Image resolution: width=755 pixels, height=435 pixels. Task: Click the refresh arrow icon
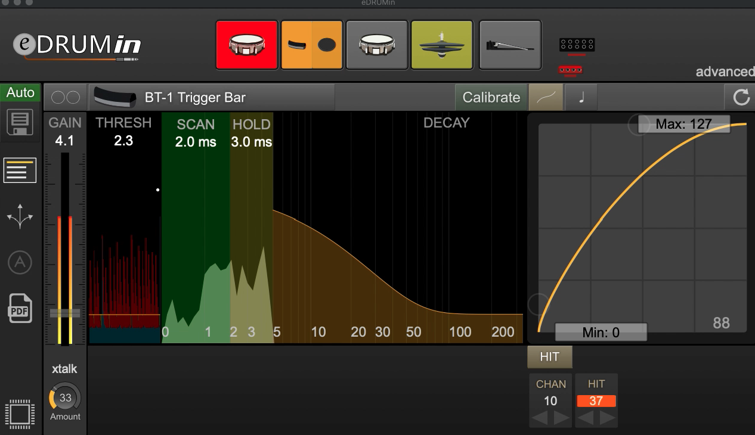(x=741, y=97)
